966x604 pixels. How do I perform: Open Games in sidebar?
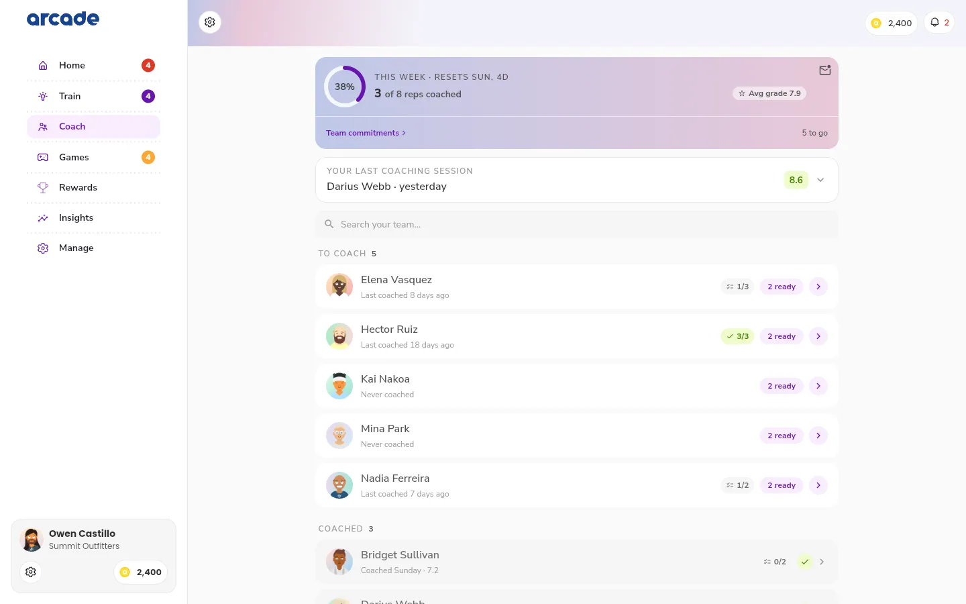click(x=93, y=157)
